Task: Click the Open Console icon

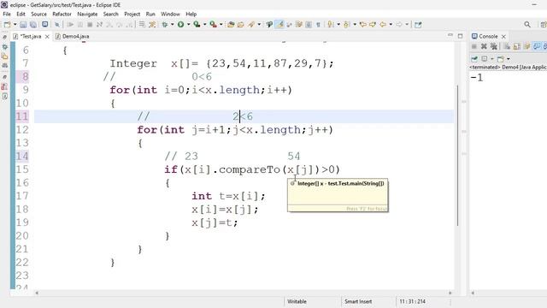Action: click(x=501, y=59)
